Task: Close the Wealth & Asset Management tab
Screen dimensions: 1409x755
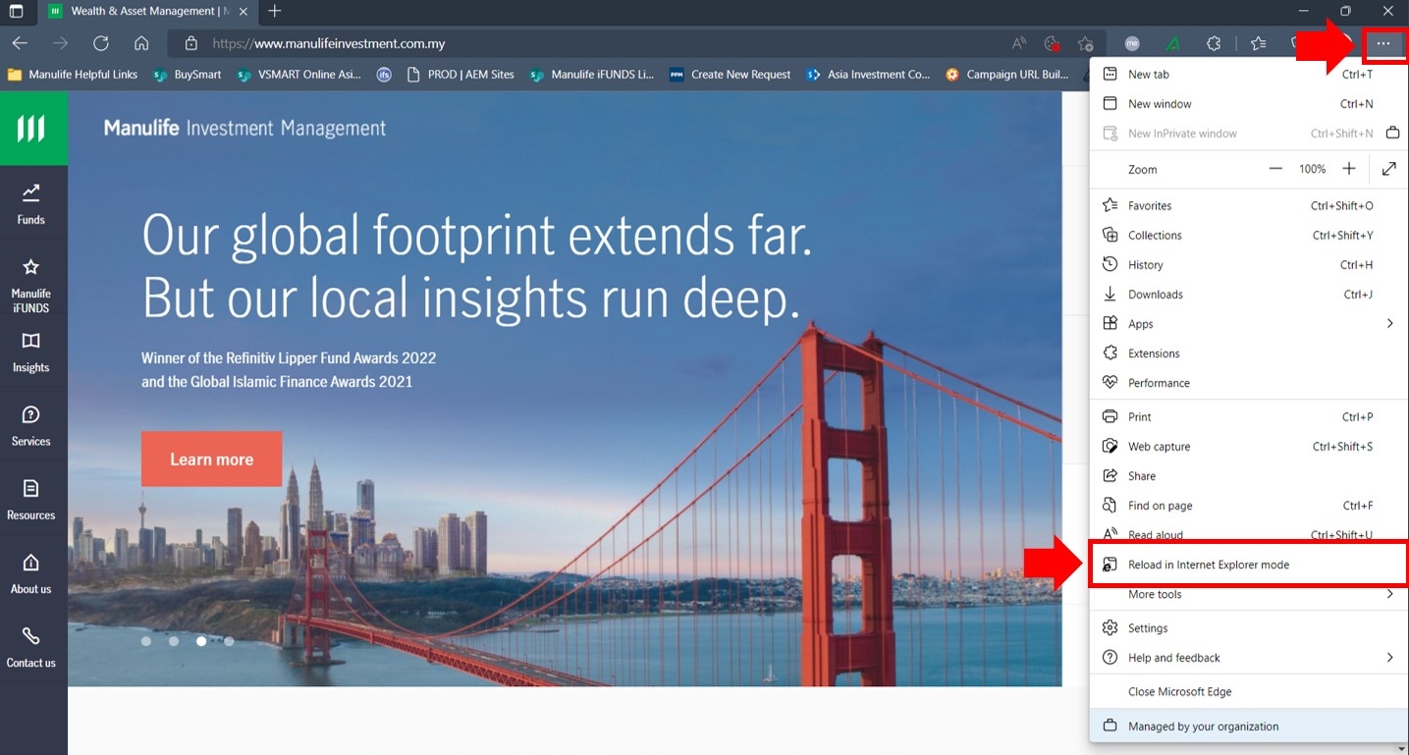Action: pyautogui.click(x=244, y=12)
